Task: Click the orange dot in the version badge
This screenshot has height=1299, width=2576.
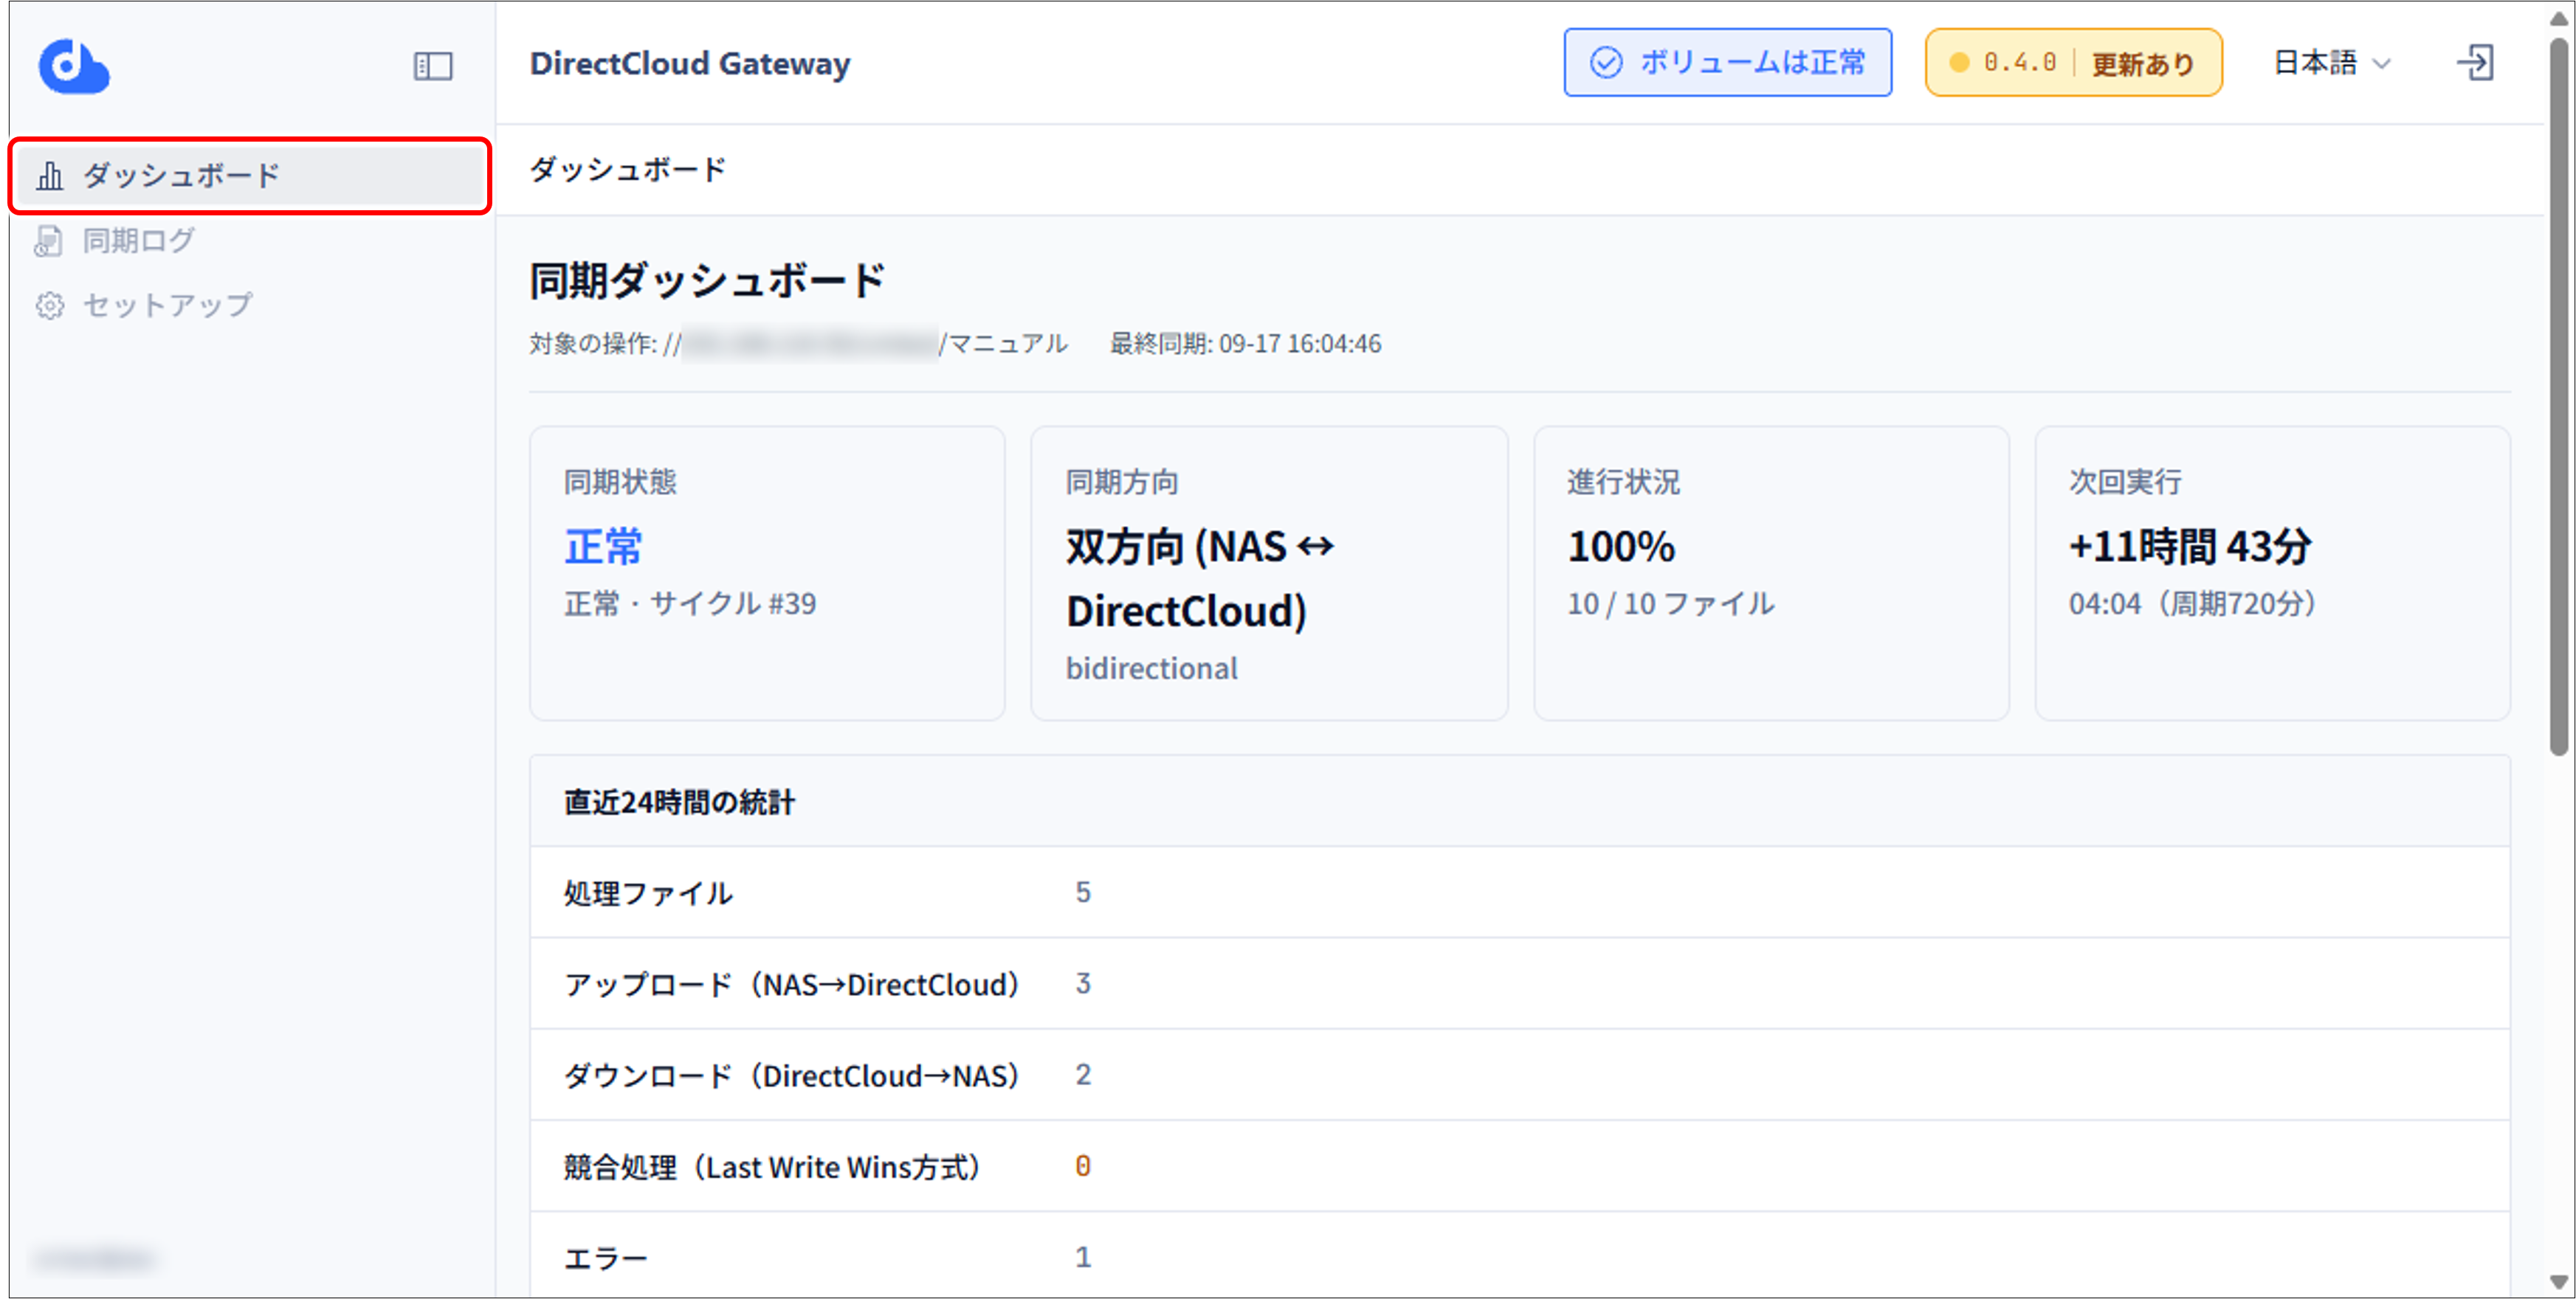Action: (x=1959, y=63)
